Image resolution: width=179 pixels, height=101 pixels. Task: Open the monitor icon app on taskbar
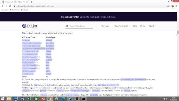[x=16, y=99]
